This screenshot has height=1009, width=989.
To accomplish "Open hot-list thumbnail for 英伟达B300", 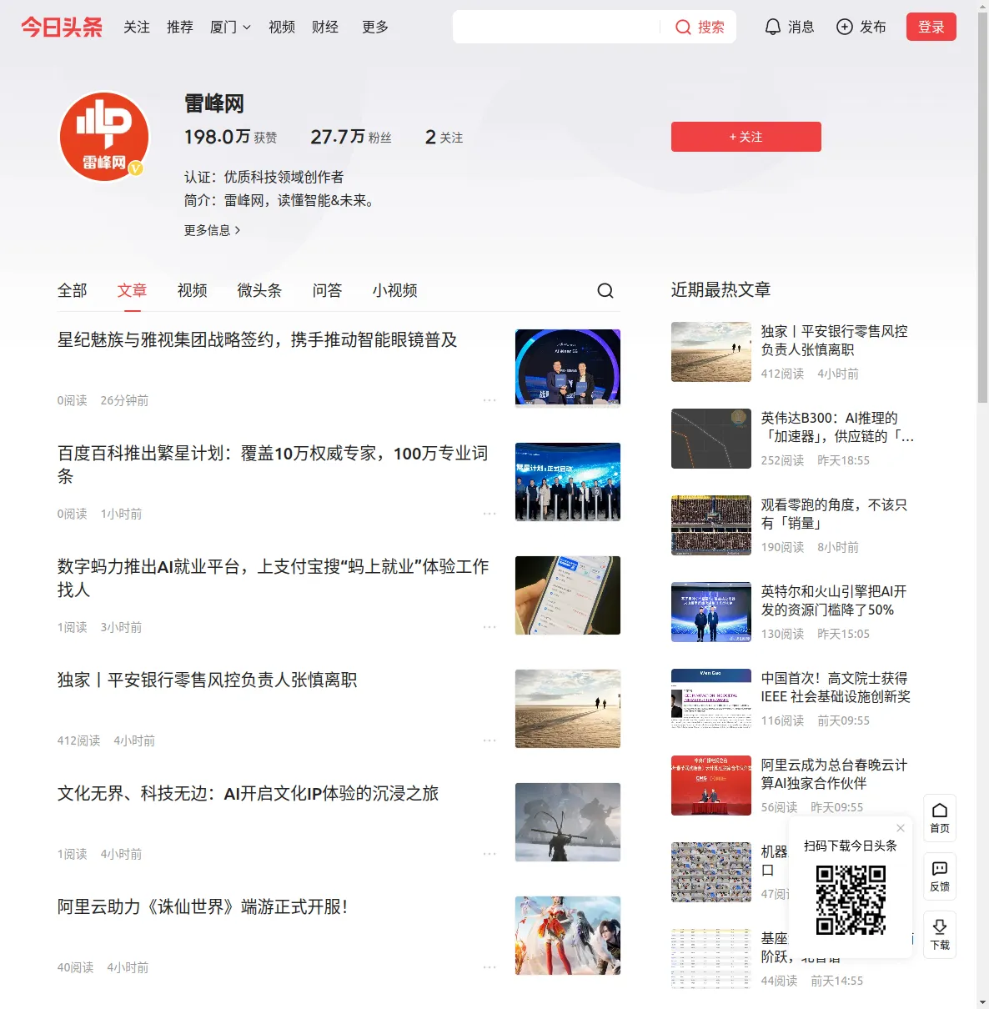I will [x=711, y=439].
